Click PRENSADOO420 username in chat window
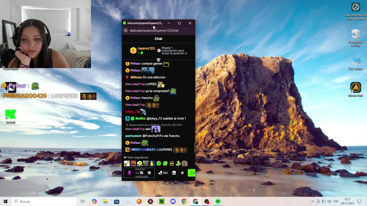The width and height of the screenshot is (367, 206). click(x=143, y=150)
